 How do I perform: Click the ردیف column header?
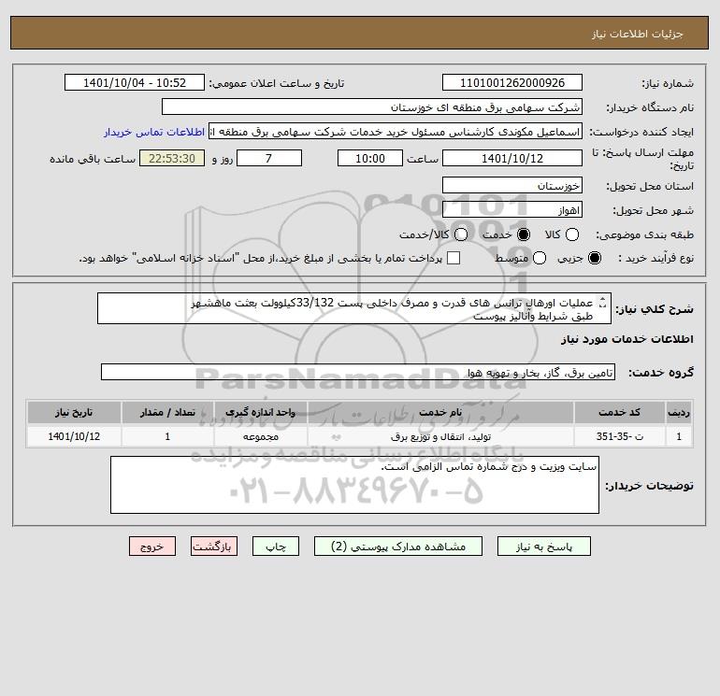click(x=679, y=412)
